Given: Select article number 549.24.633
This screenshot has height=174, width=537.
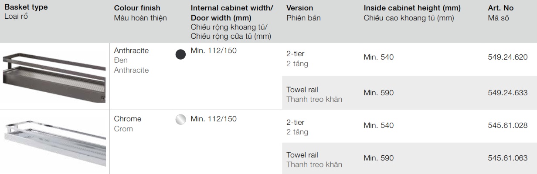Looking at the screenshot, I should point(507,93).
